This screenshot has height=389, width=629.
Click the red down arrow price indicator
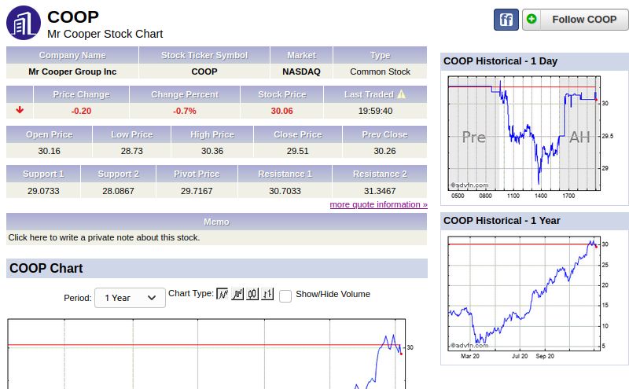coord(20,110)
